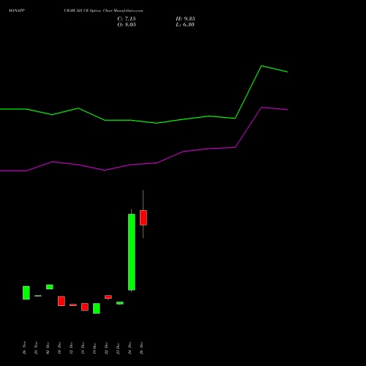Select the green candle for 02 Dec
366x366 pixels.
[x=50, y=287]
